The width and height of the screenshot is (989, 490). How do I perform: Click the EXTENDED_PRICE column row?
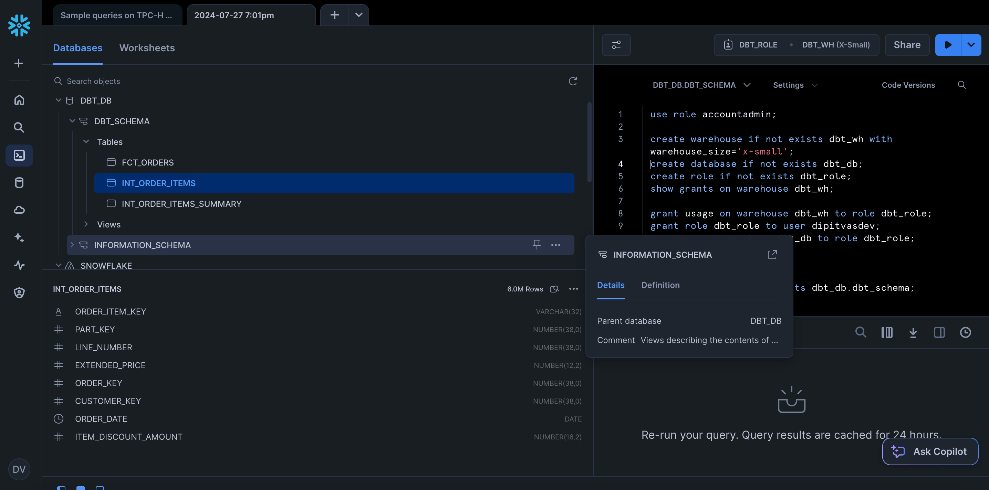(x=317, y=365)
